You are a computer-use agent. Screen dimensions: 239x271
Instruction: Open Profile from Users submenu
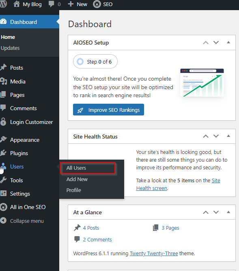[x=73, y=190]
